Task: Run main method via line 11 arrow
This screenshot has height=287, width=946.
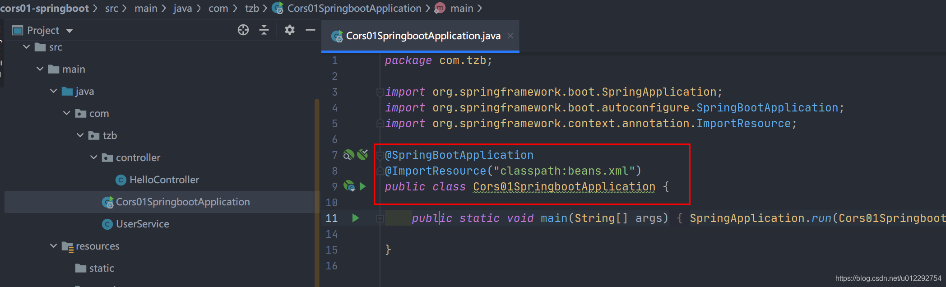Action: pos(356,218)
